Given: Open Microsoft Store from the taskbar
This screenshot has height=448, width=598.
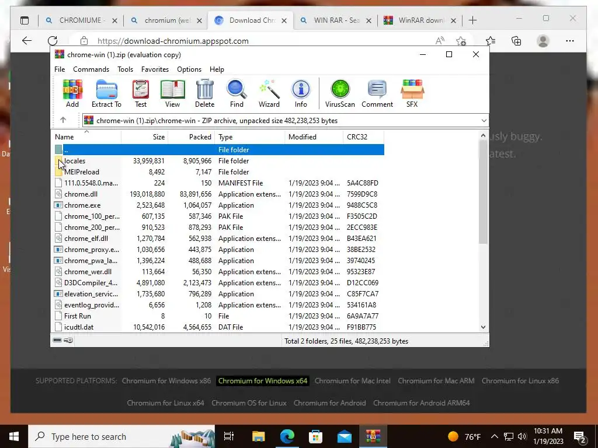Looking at the screenshot, I should (315, 436).
